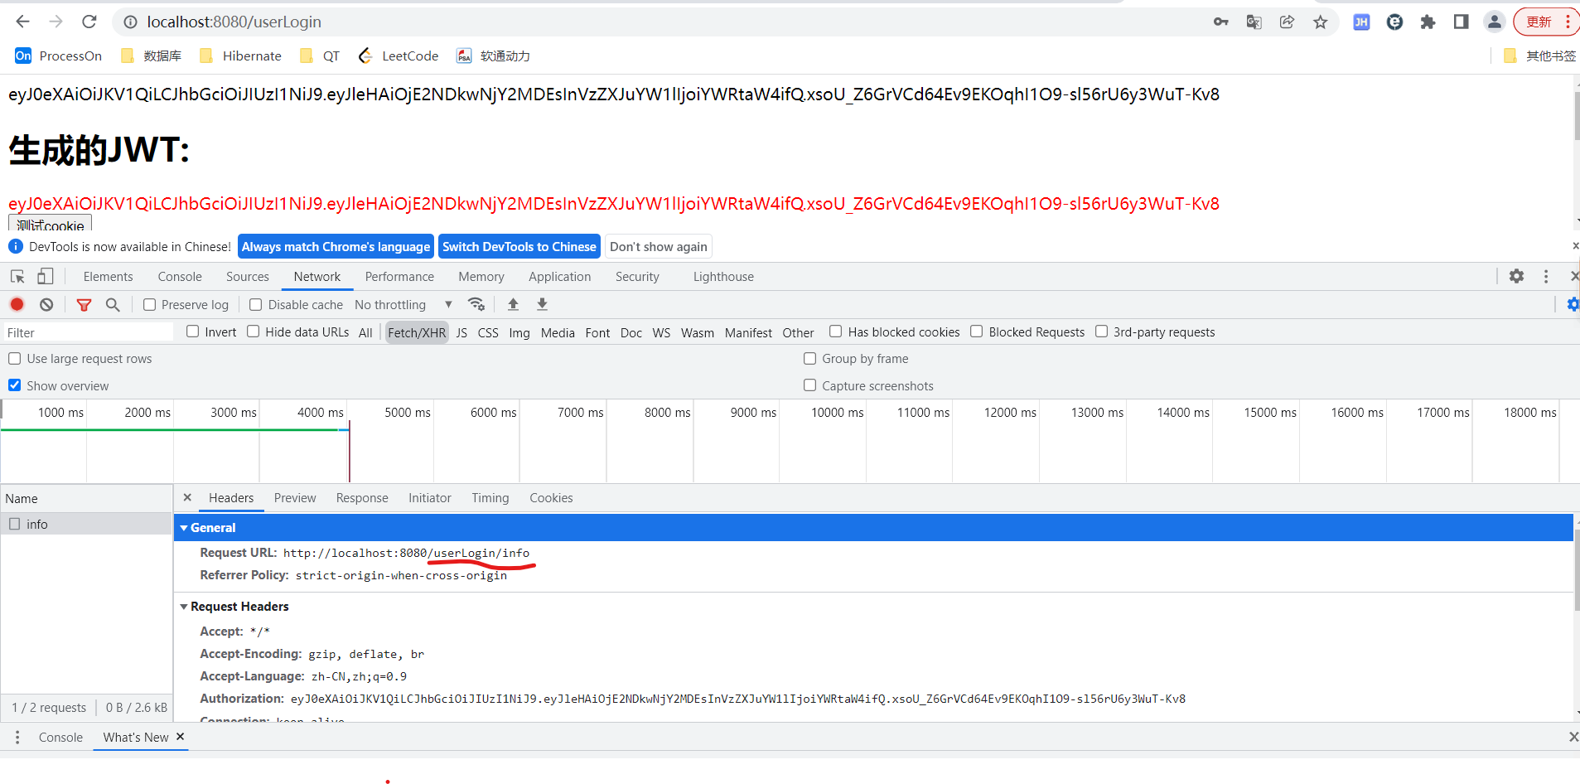This screenshot has width=1580, height=784.
Task: Click the translate page icon
Action: click(x=1254, y=22)
